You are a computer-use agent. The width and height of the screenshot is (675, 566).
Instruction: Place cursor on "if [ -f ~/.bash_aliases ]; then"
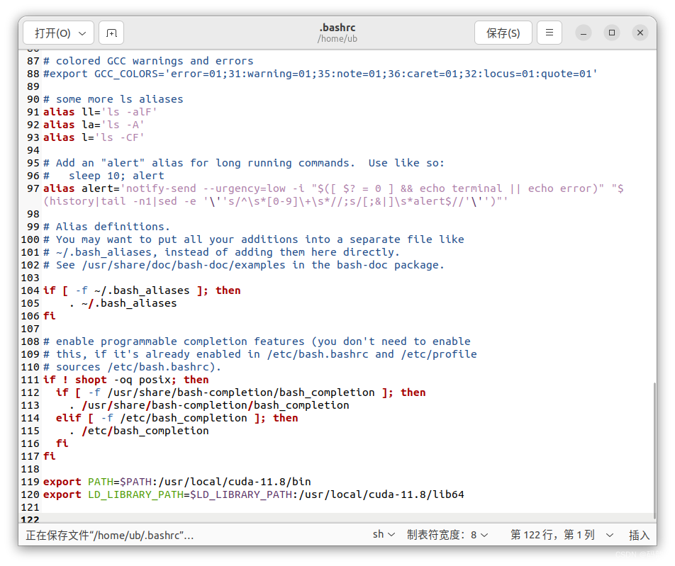[x=142, y=290]
